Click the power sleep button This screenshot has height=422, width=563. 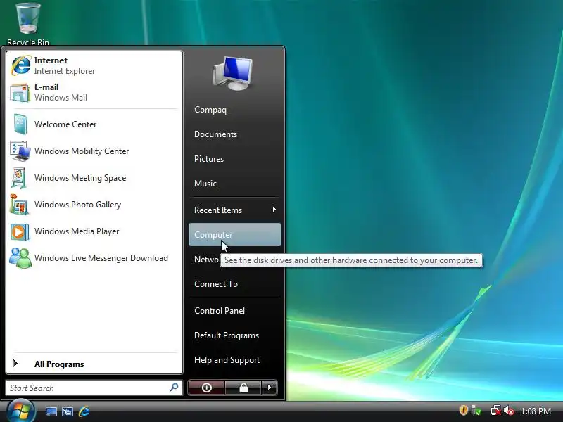(206, 388)
